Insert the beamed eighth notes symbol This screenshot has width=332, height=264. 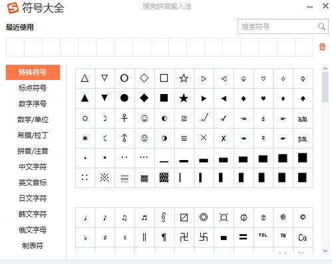click(x=124, y=217)
